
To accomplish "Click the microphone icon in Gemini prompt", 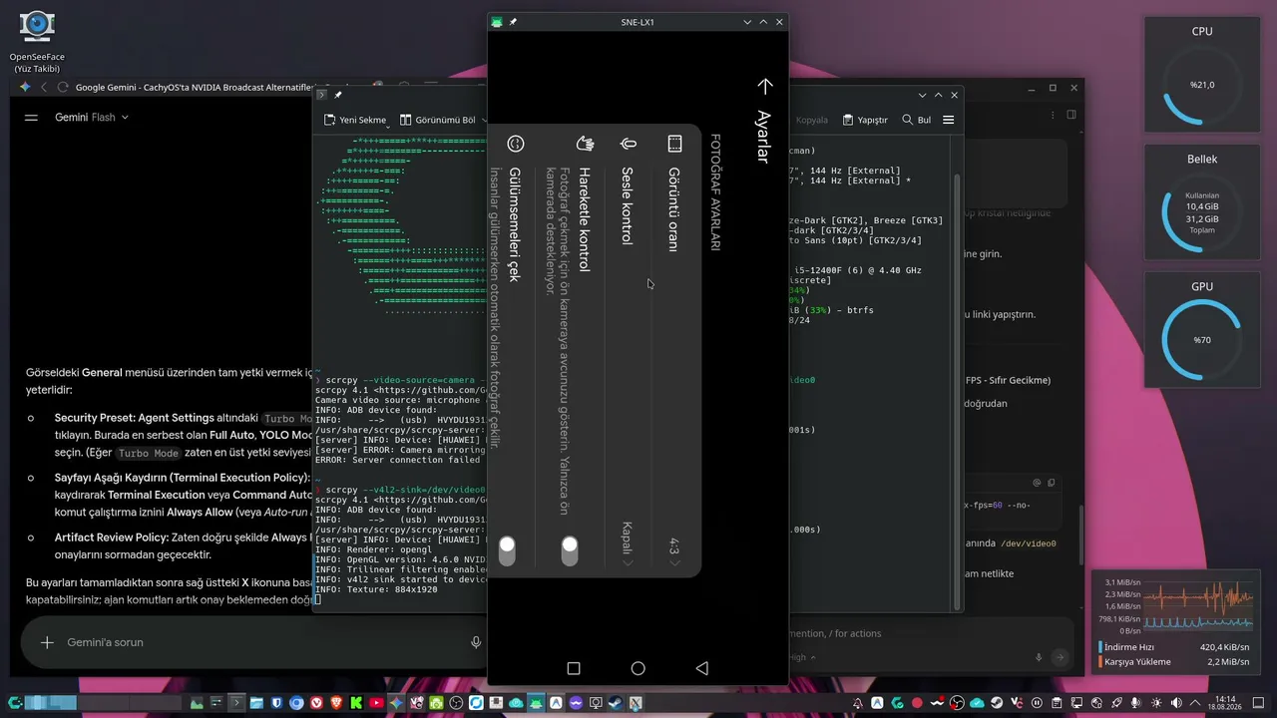I will click(x=476, y=642).
